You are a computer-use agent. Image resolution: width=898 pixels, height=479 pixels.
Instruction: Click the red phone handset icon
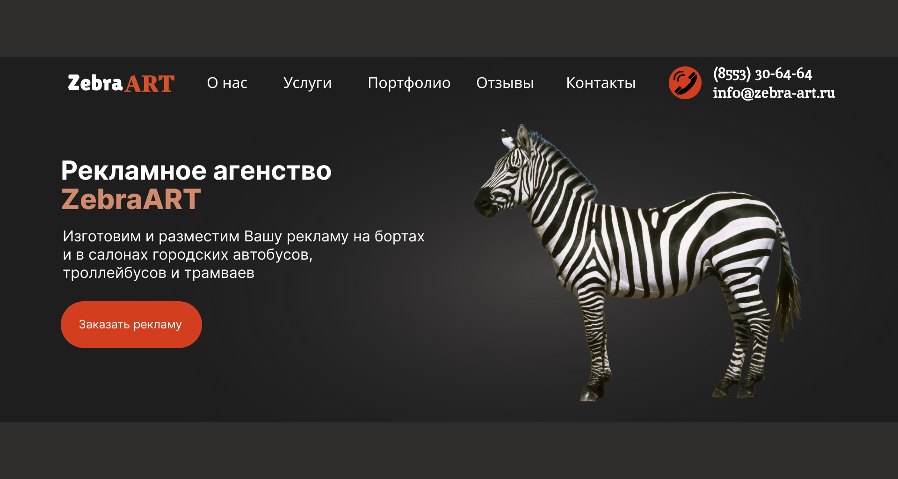pyautogui.click(x=685, y=83)
